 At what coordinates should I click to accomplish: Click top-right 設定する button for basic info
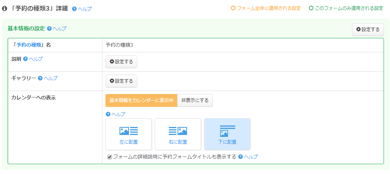tap(368, 30)
